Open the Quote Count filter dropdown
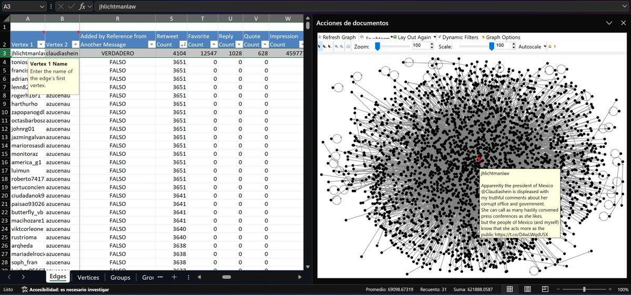 264,45
